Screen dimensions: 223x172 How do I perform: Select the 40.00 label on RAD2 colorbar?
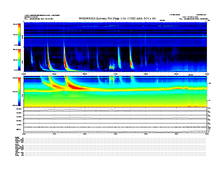15,24
